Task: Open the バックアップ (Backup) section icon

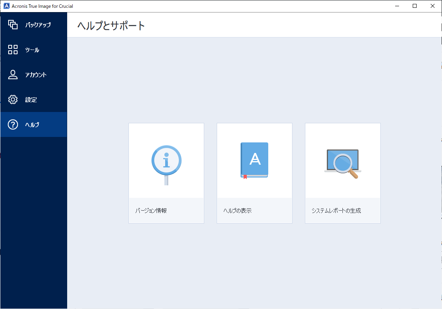Action: (x=12, y=25)
